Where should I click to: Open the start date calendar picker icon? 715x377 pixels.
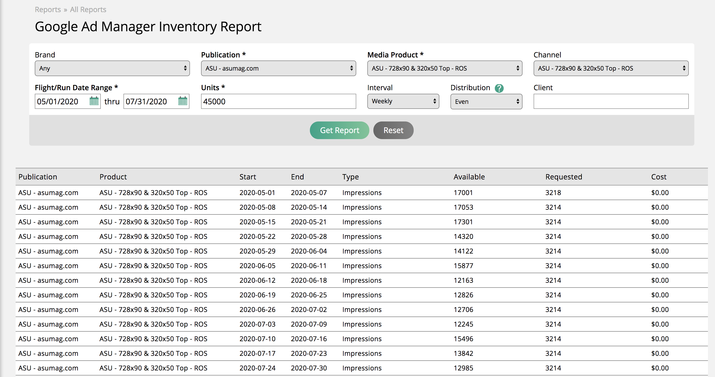tap(94, 101)
